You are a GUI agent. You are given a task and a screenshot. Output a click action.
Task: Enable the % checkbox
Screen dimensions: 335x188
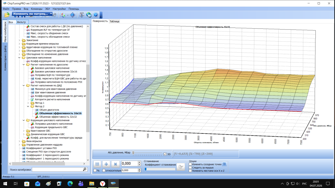pos(95,170)
